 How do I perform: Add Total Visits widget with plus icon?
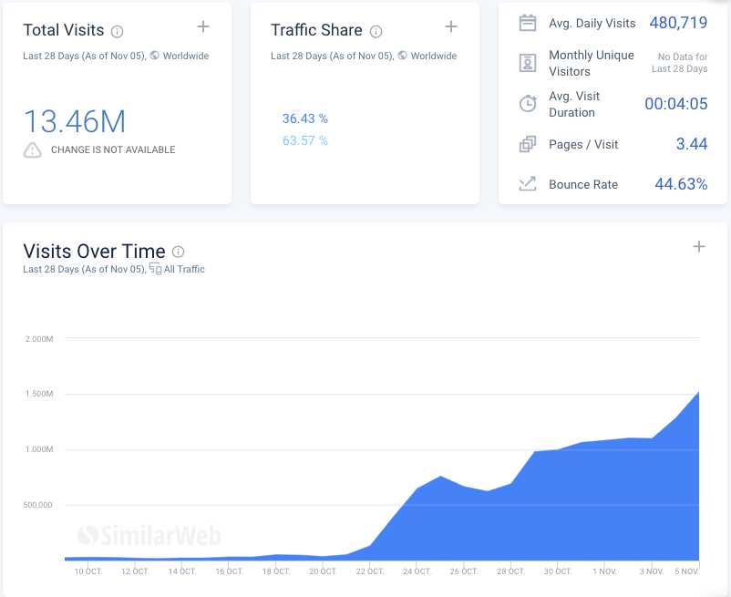pos(203,26)
